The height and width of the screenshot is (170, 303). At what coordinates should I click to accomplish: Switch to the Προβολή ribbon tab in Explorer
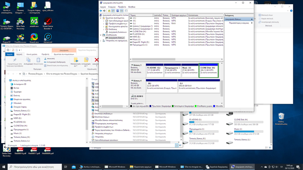click(45, 54)
